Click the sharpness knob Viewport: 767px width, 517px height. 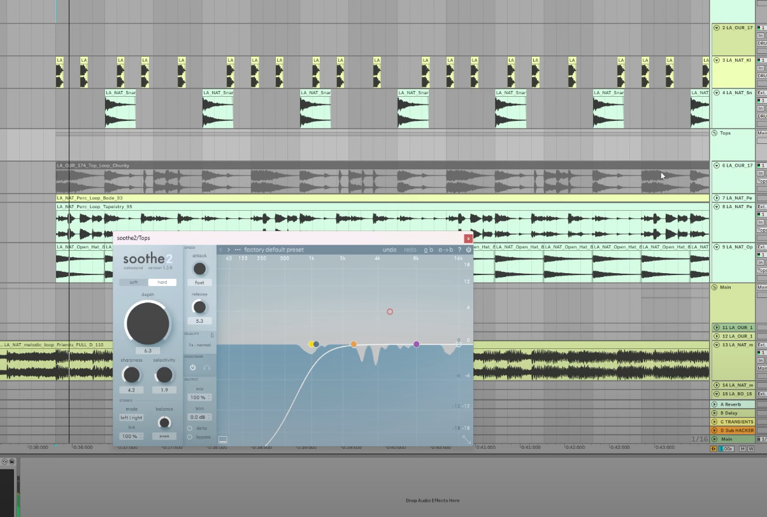click(x=131, y=375)
